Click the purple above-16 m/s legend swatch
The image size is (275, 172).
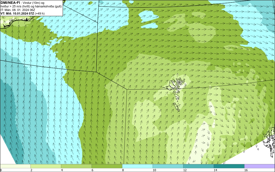click(x=260, y=166)
